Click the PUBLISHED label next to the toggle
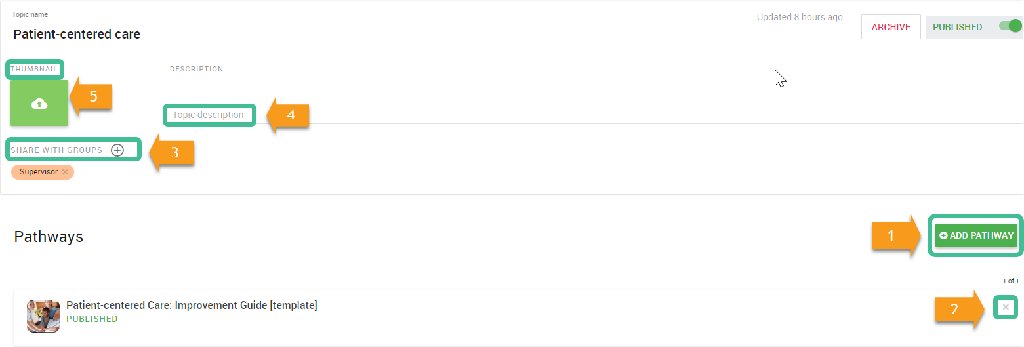Viewport: 1024px width, 347px height. coord(957,27)
